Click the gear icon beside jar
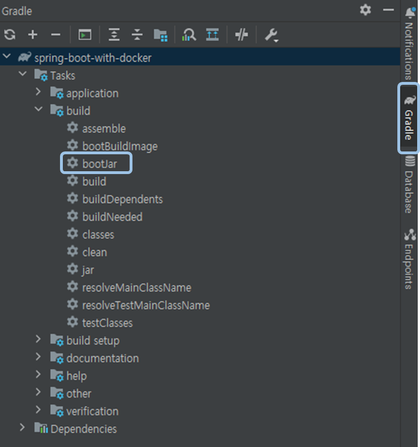 point(72,269)
